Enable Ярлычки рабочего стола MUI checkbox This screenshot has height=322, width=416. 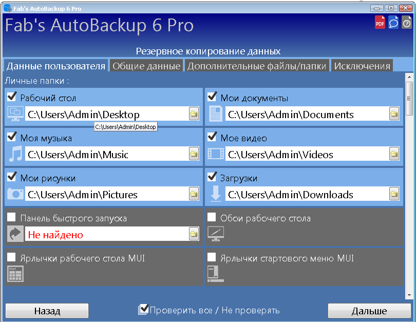pos(11,257)
